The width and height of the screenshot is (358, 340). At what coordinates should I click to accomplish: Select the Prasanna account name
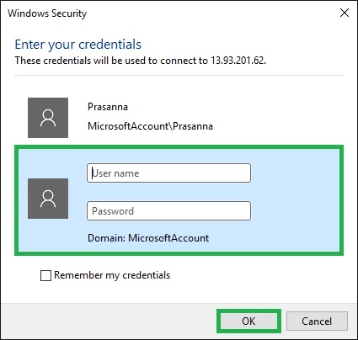(x=108, y=107)
